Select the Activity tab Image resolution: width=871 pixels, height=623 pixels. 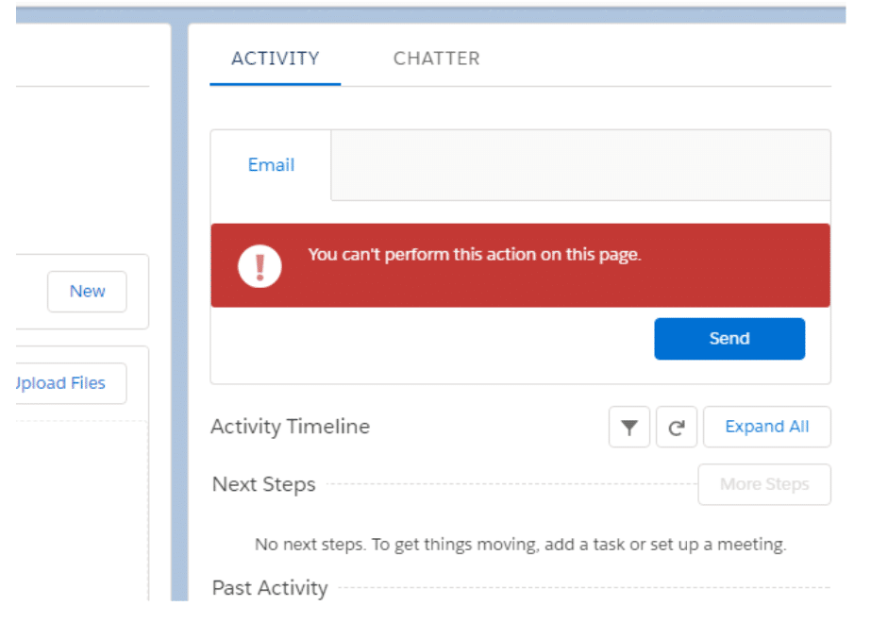click(x=275, y=59)
